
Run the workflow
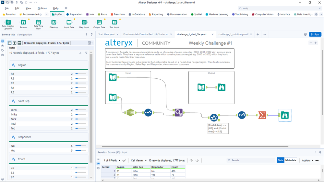pos(315,34)
